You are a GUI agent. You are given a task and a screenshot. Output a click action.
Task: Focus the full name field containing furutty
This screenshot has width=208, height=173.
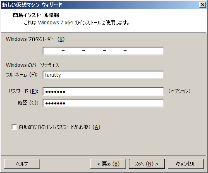click(x=103, y=75)
